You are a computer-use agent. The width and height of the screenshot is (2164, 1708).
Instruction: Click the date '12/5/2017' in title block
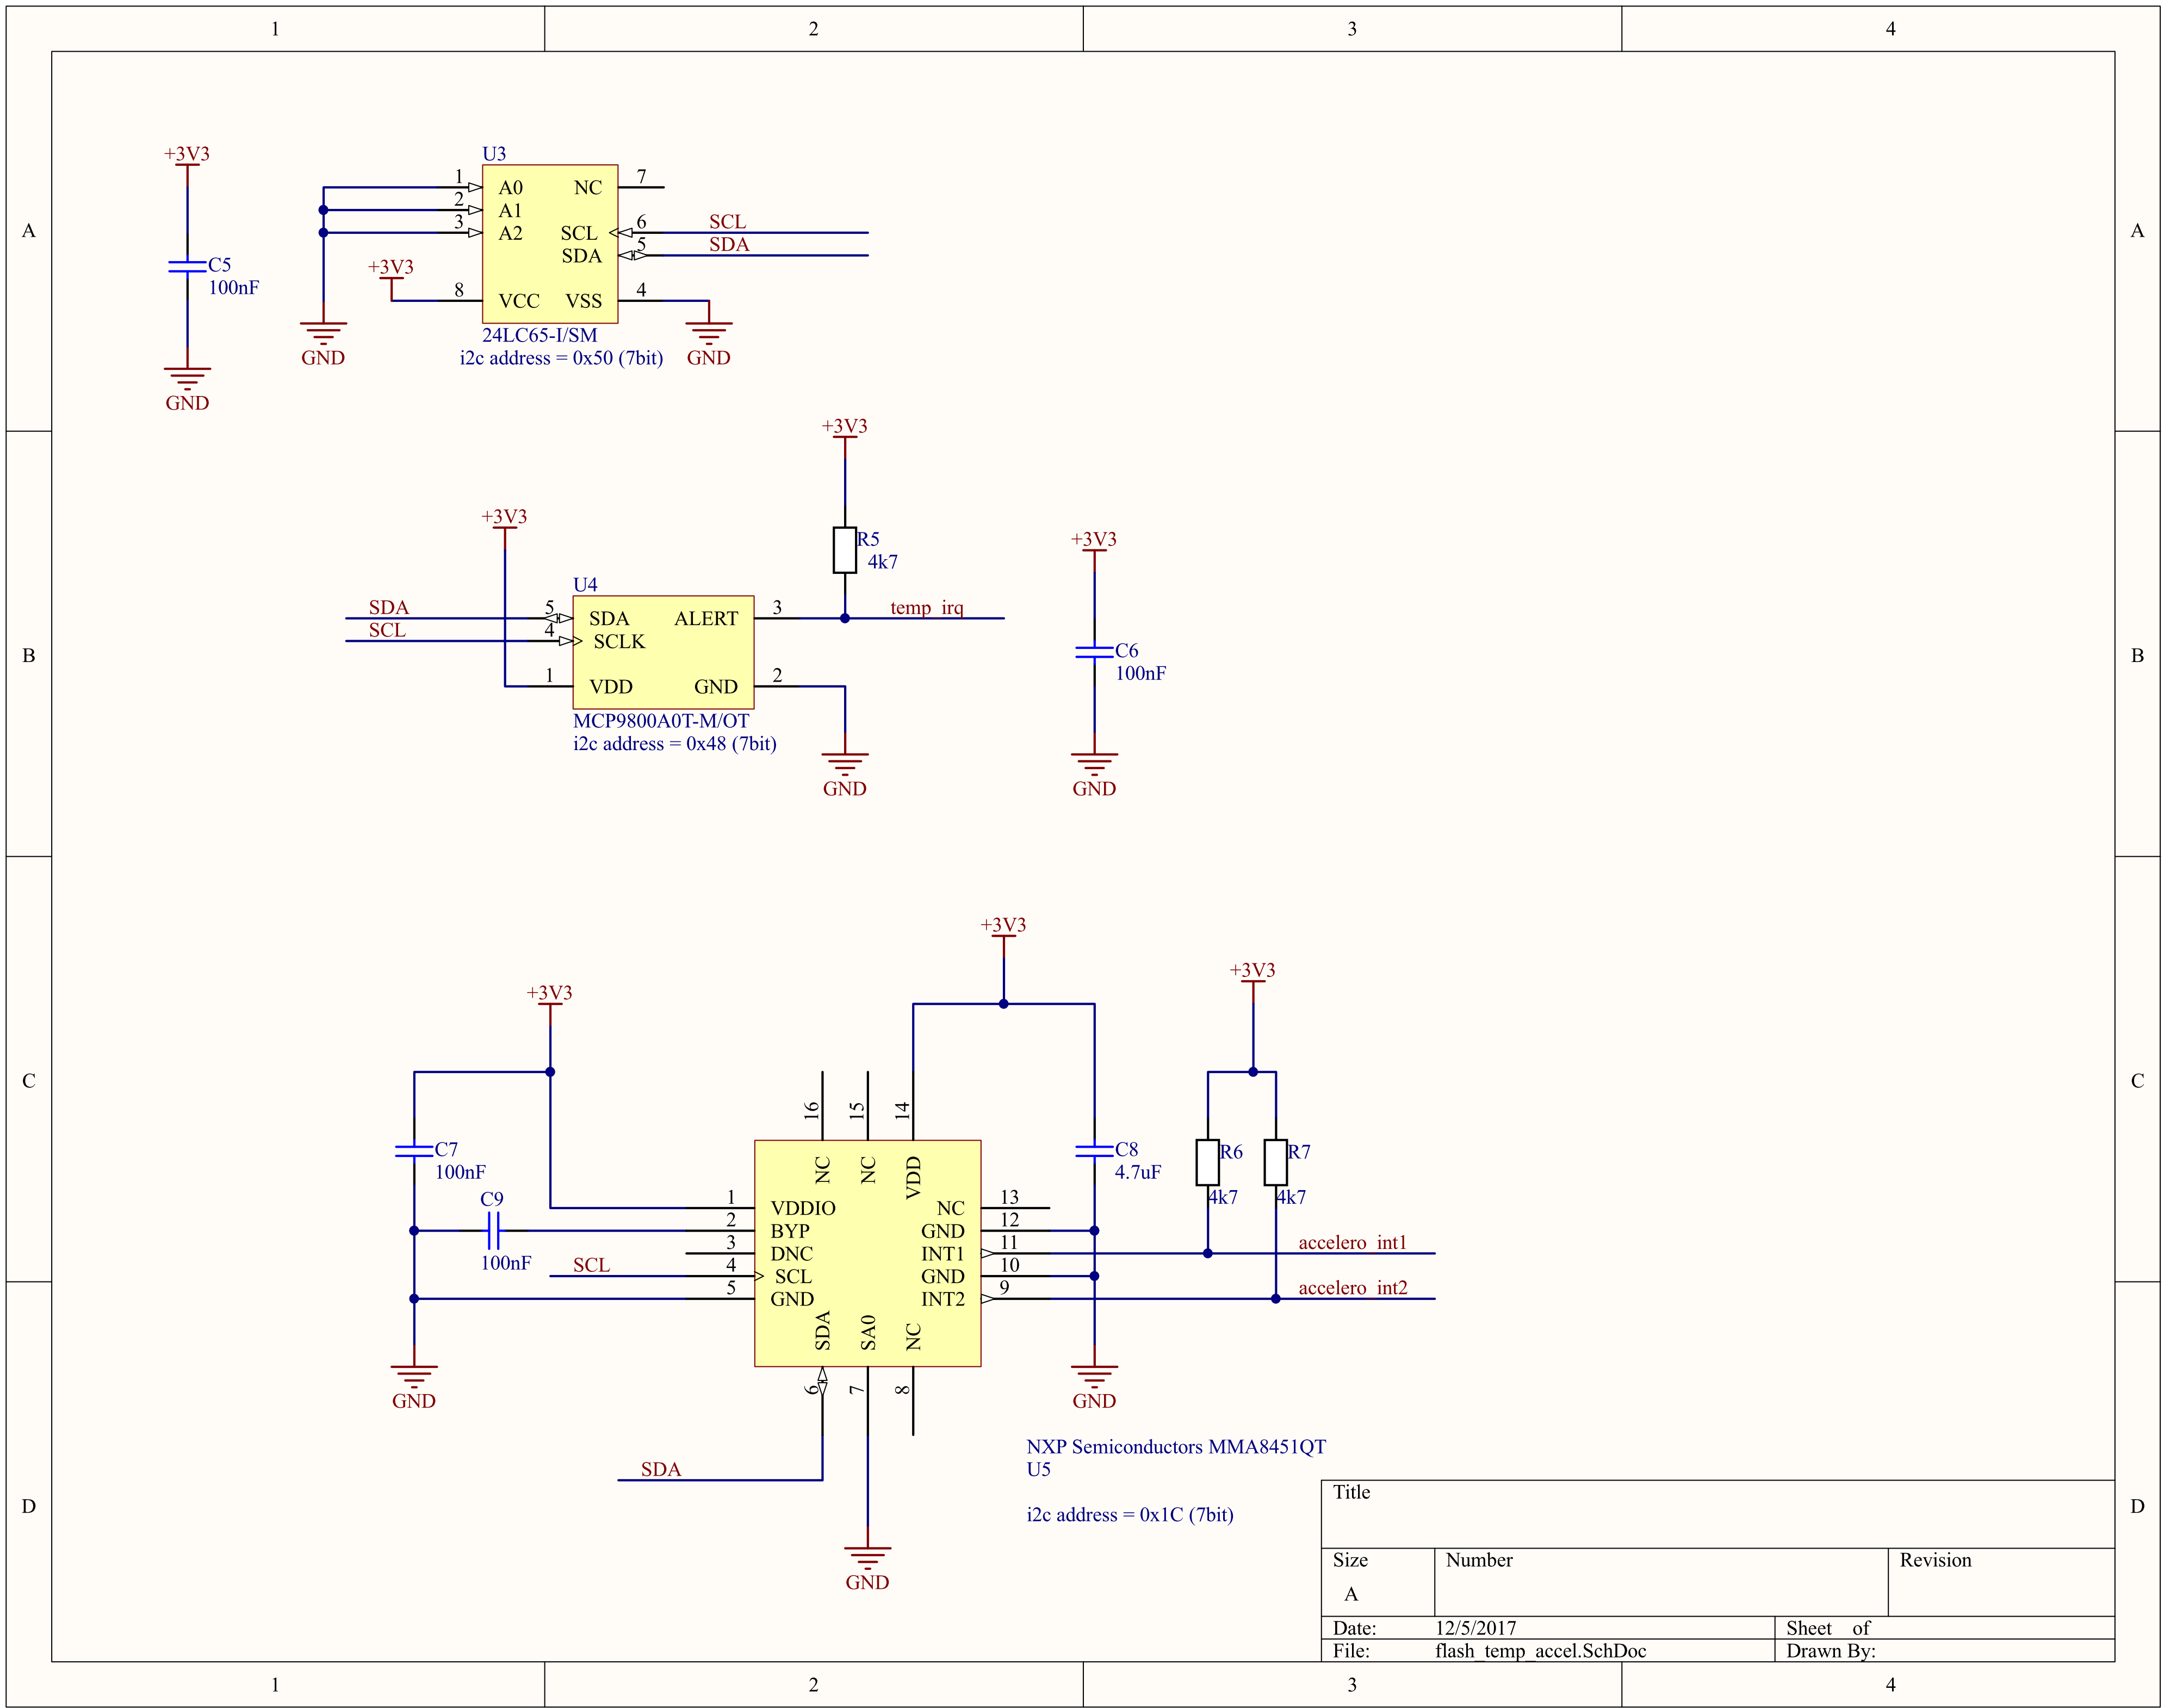(1475, 1628)
